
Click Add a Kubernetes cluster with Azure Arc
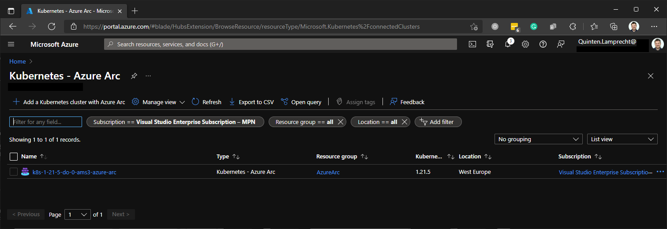[69, 102]
